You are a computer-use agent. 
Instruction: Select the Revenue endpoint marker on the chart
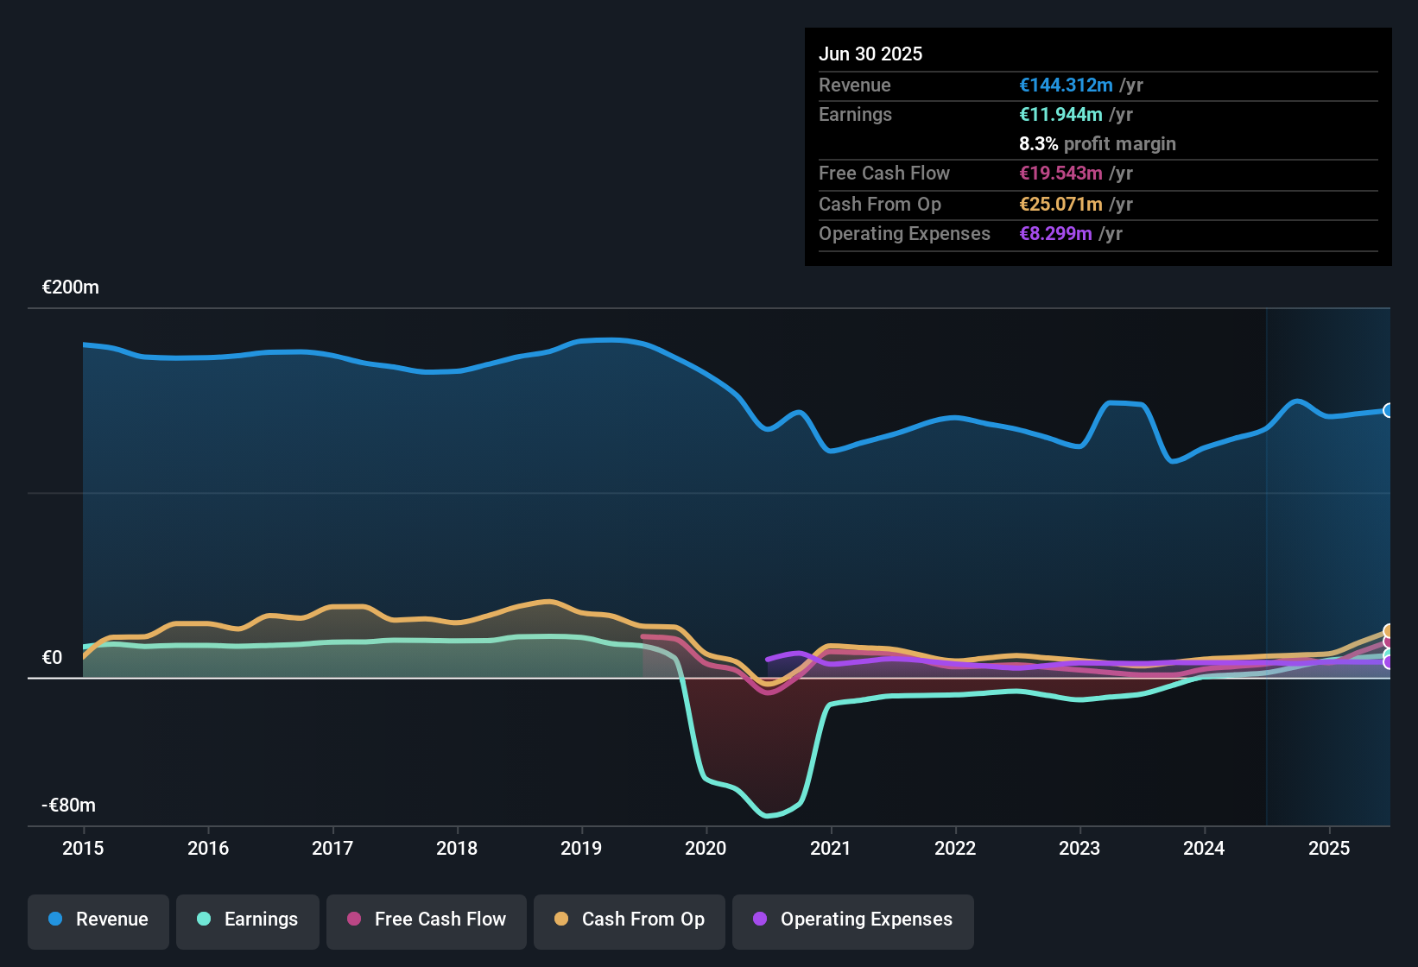[1388, 412]
